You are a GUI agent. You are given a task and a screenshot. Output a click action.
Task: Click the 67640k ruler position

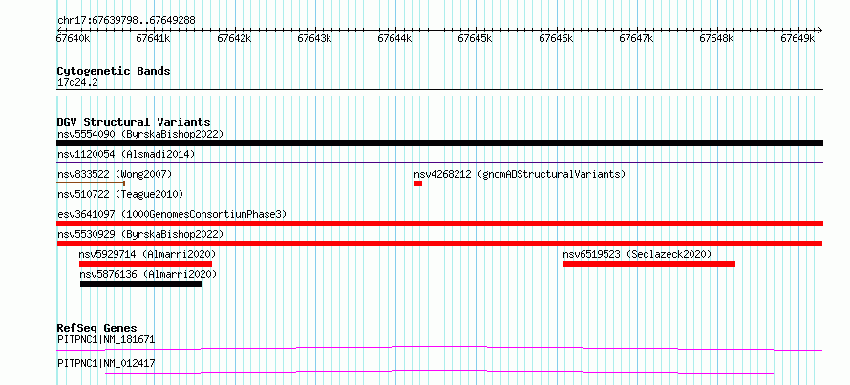point(74,38)
